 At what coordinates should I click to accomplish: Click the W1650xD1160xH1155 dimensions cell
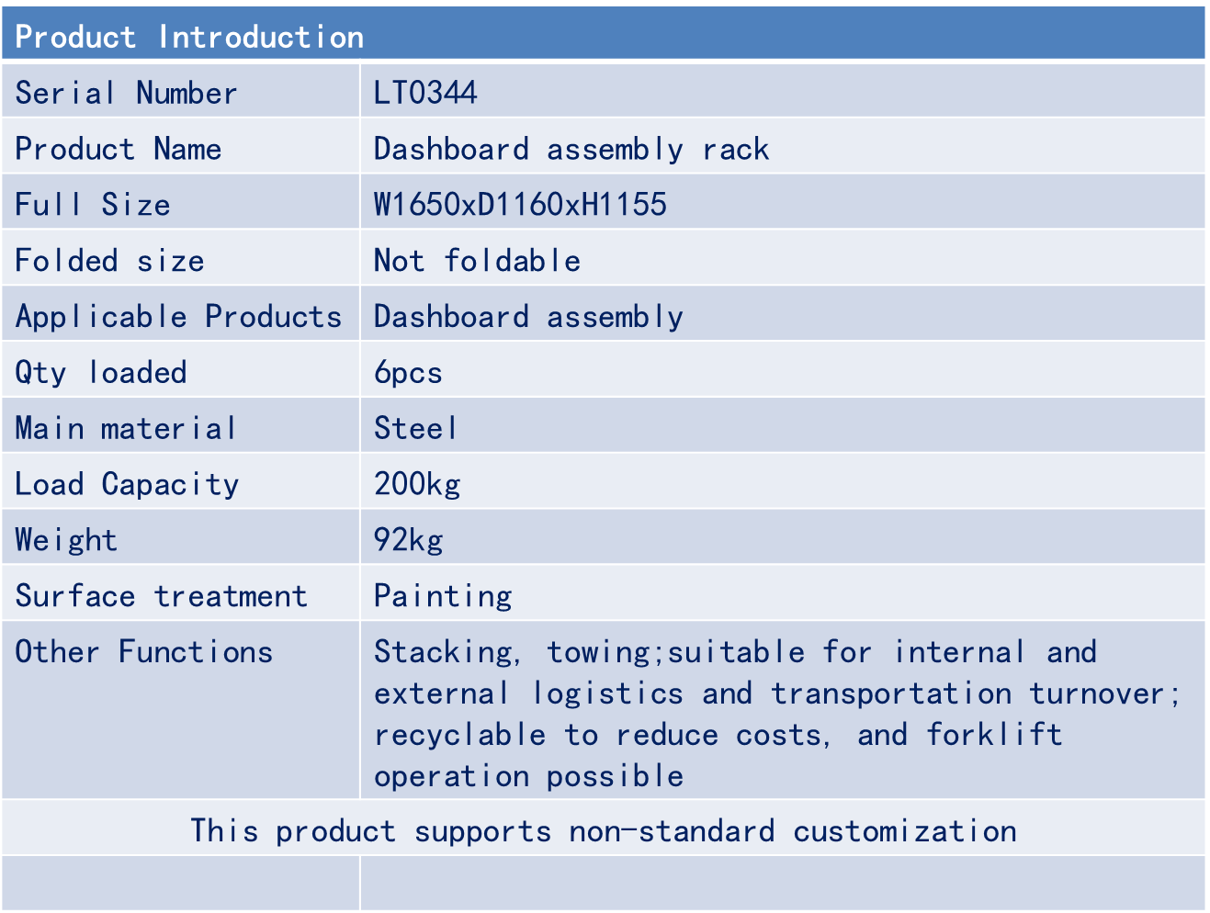click(520, 204)
